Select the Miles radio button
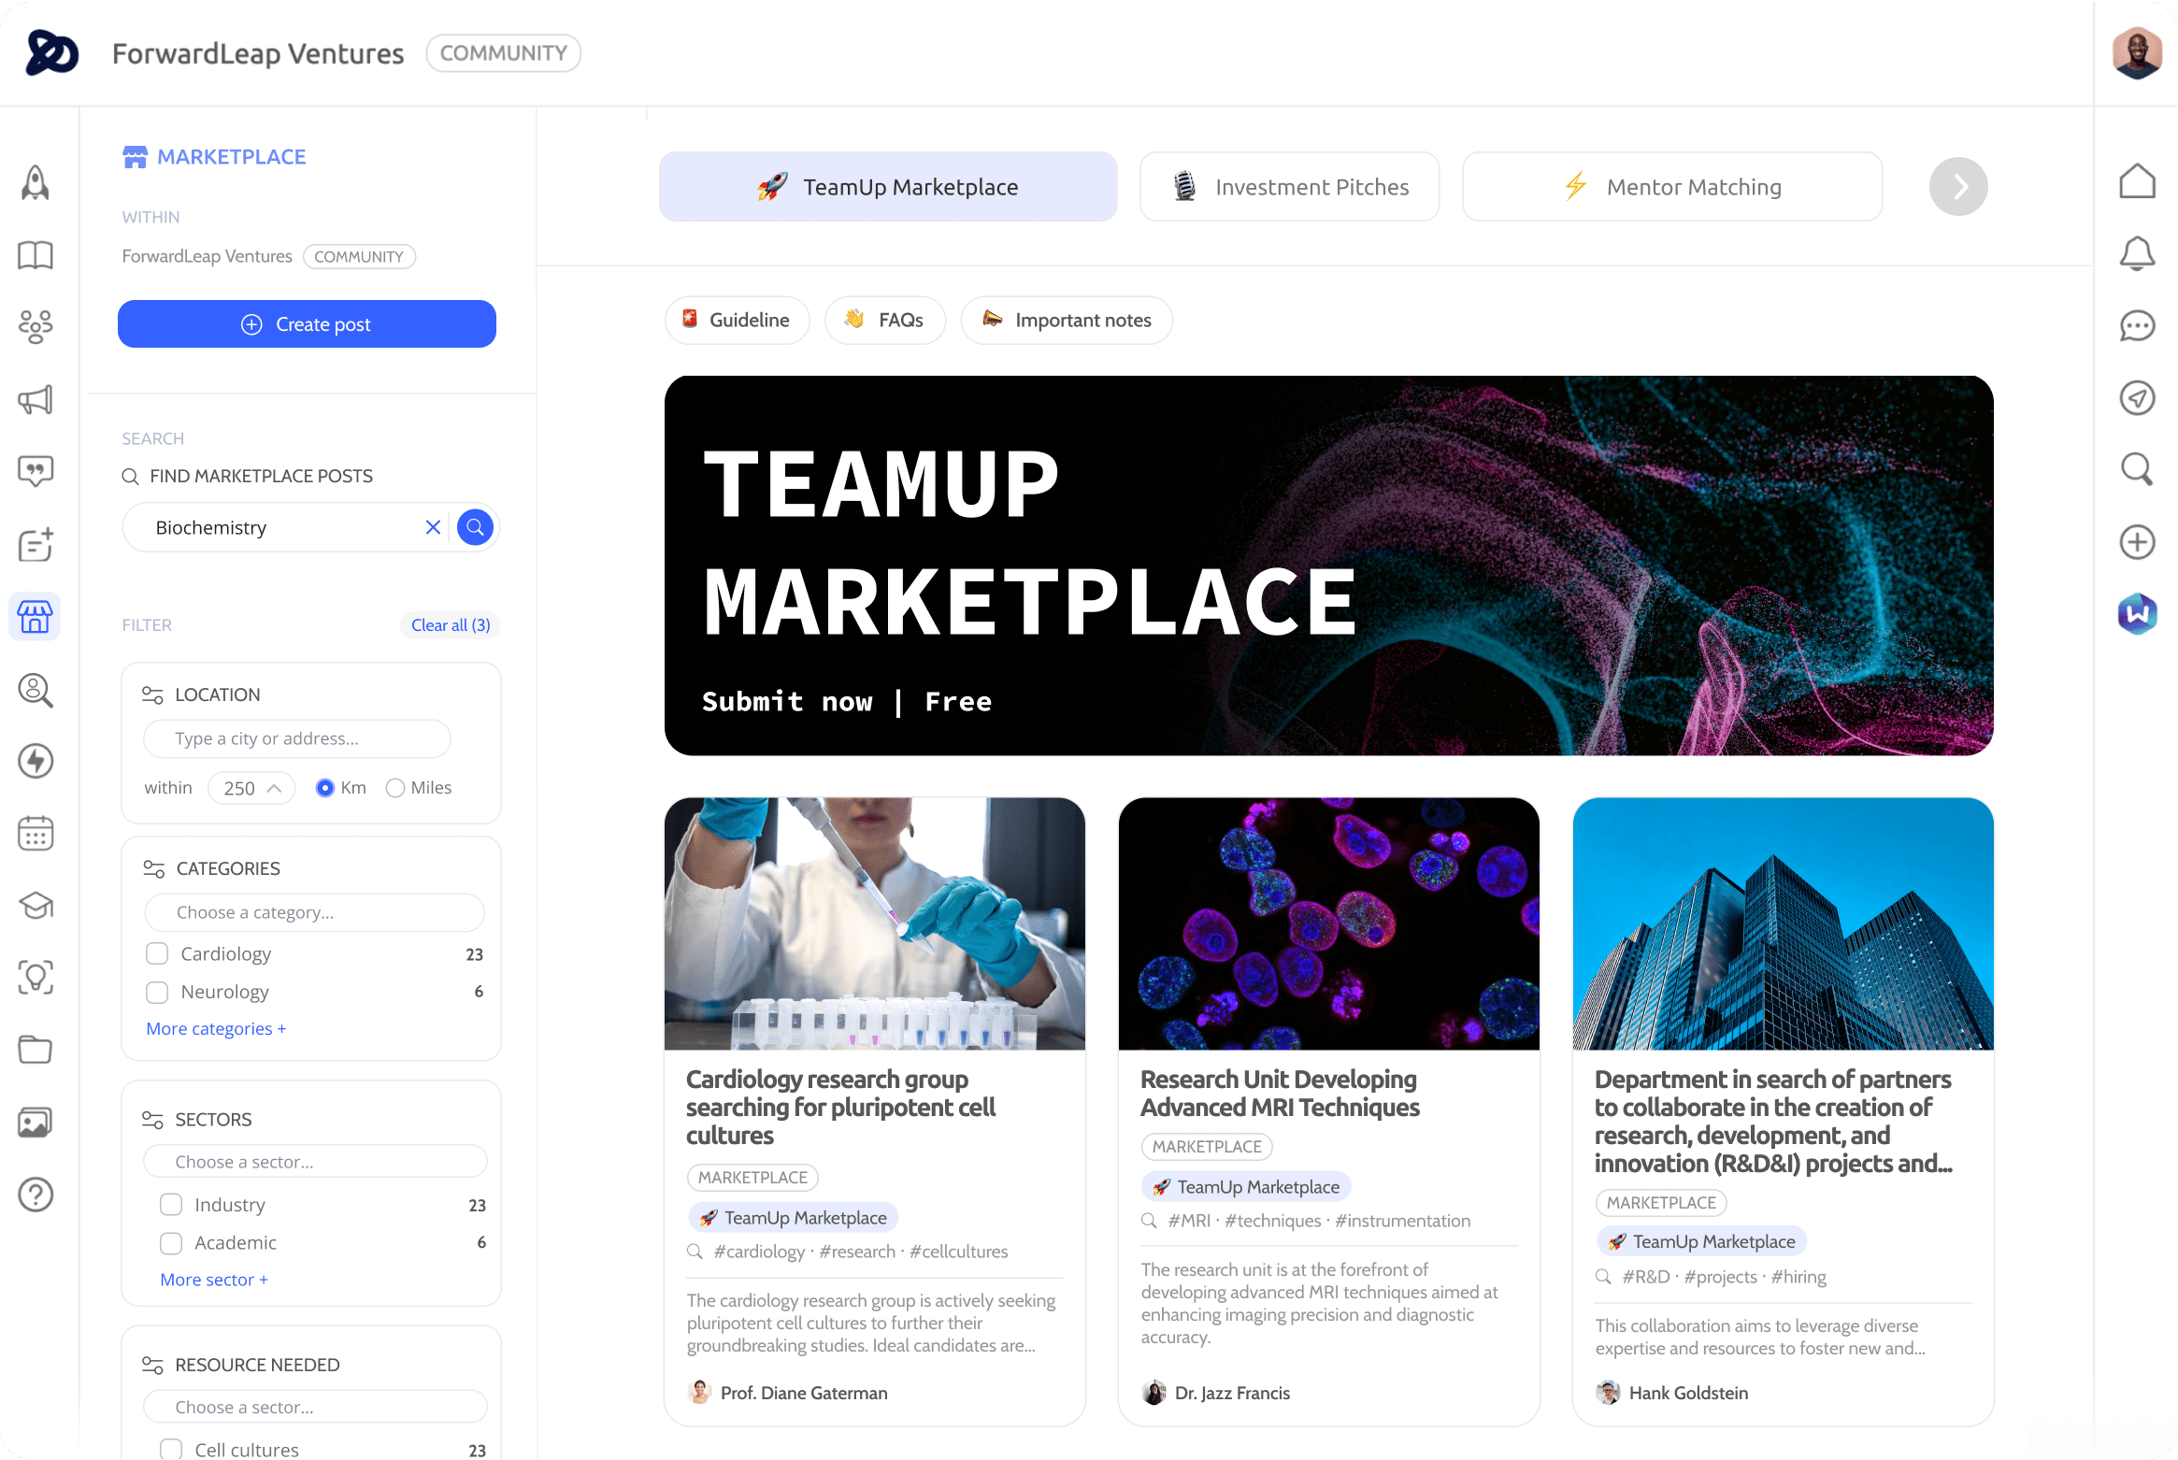This screenshot has width=2178, height=1460. [x=395, y=788]
